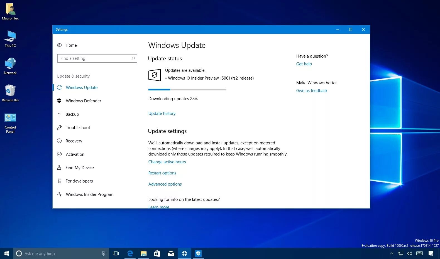Open the touch keyboard from the tray
The image size is (440, 259).
coord(419,253)
